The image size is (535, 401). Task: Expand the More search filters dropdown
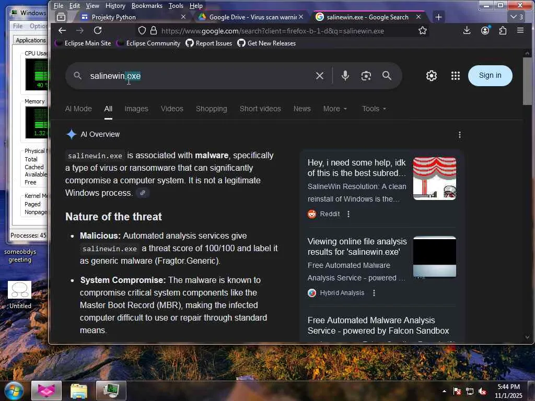[335, 109]
